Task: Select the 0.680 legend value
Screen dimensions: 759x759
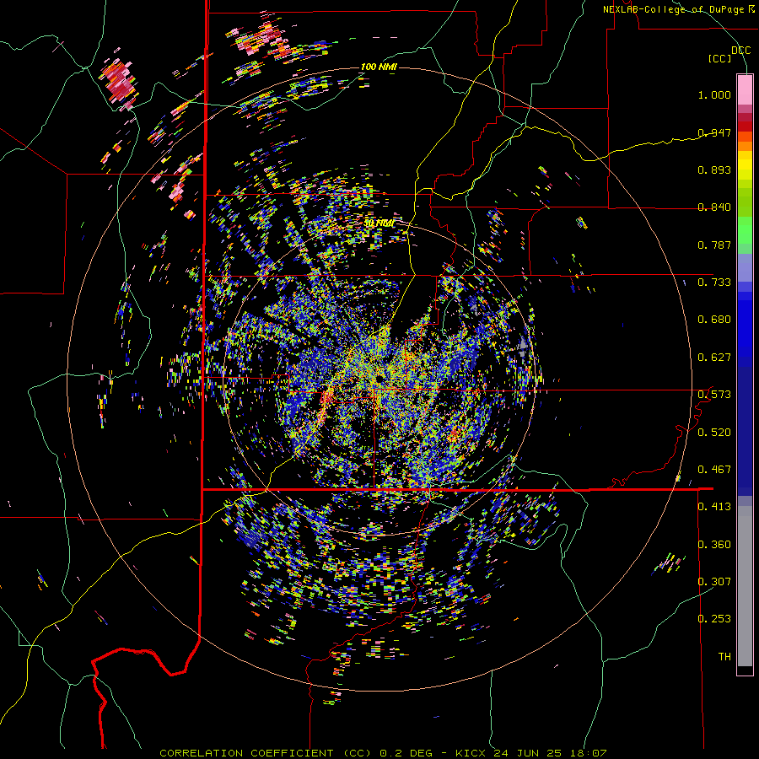Action: (714, 320)
